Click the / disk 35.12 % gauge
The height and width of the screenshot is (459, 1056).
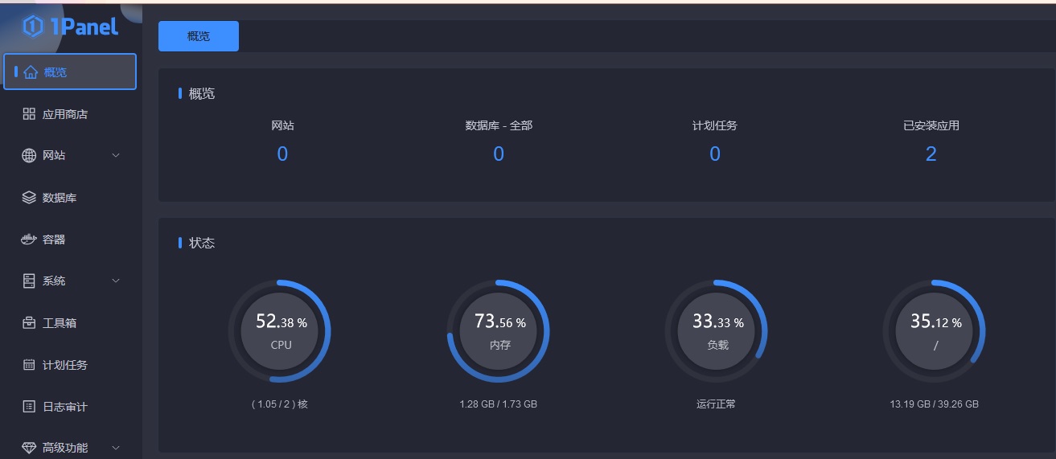[935, 331]
